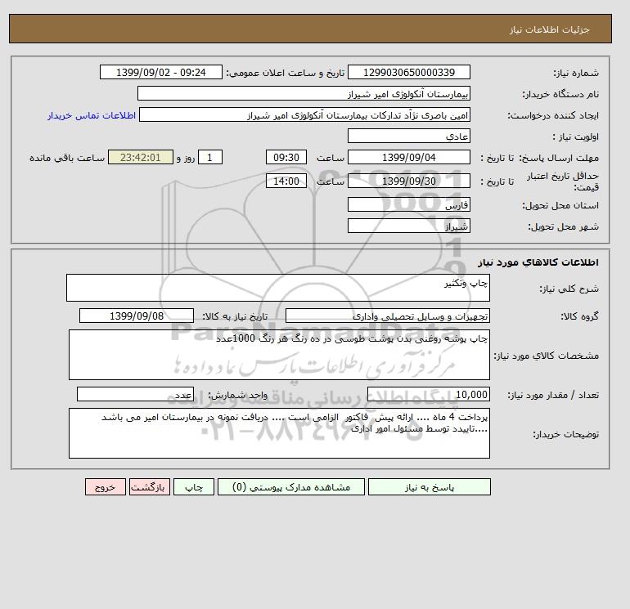Screen dimensions: 630x609
Task: Click price validity date 1399/09/30
Action: click(408, 181)
